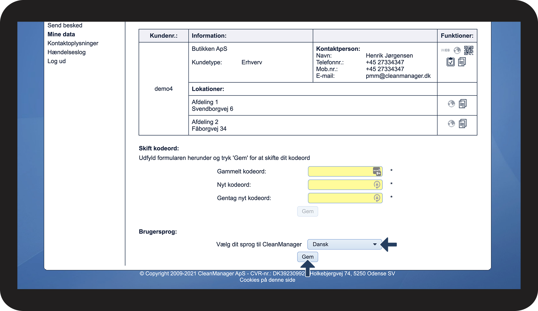Click the clipboard checkmark icon for Butikken ApS
The height and width of the screenshot is (311, 538).
click(451, 62)
